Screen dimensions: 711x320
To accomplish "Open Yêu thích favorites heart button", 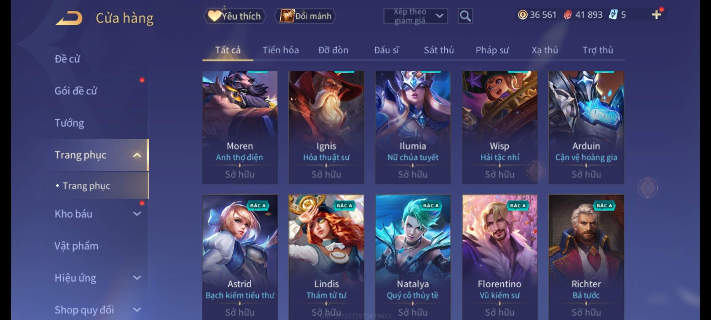I will 235,16.
